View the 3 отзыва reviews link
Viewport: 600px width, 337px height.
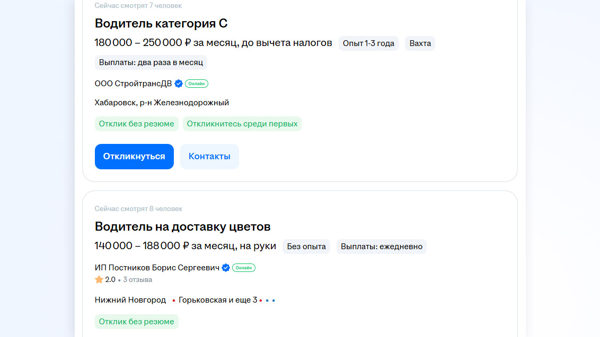click(x=137, y=279)
